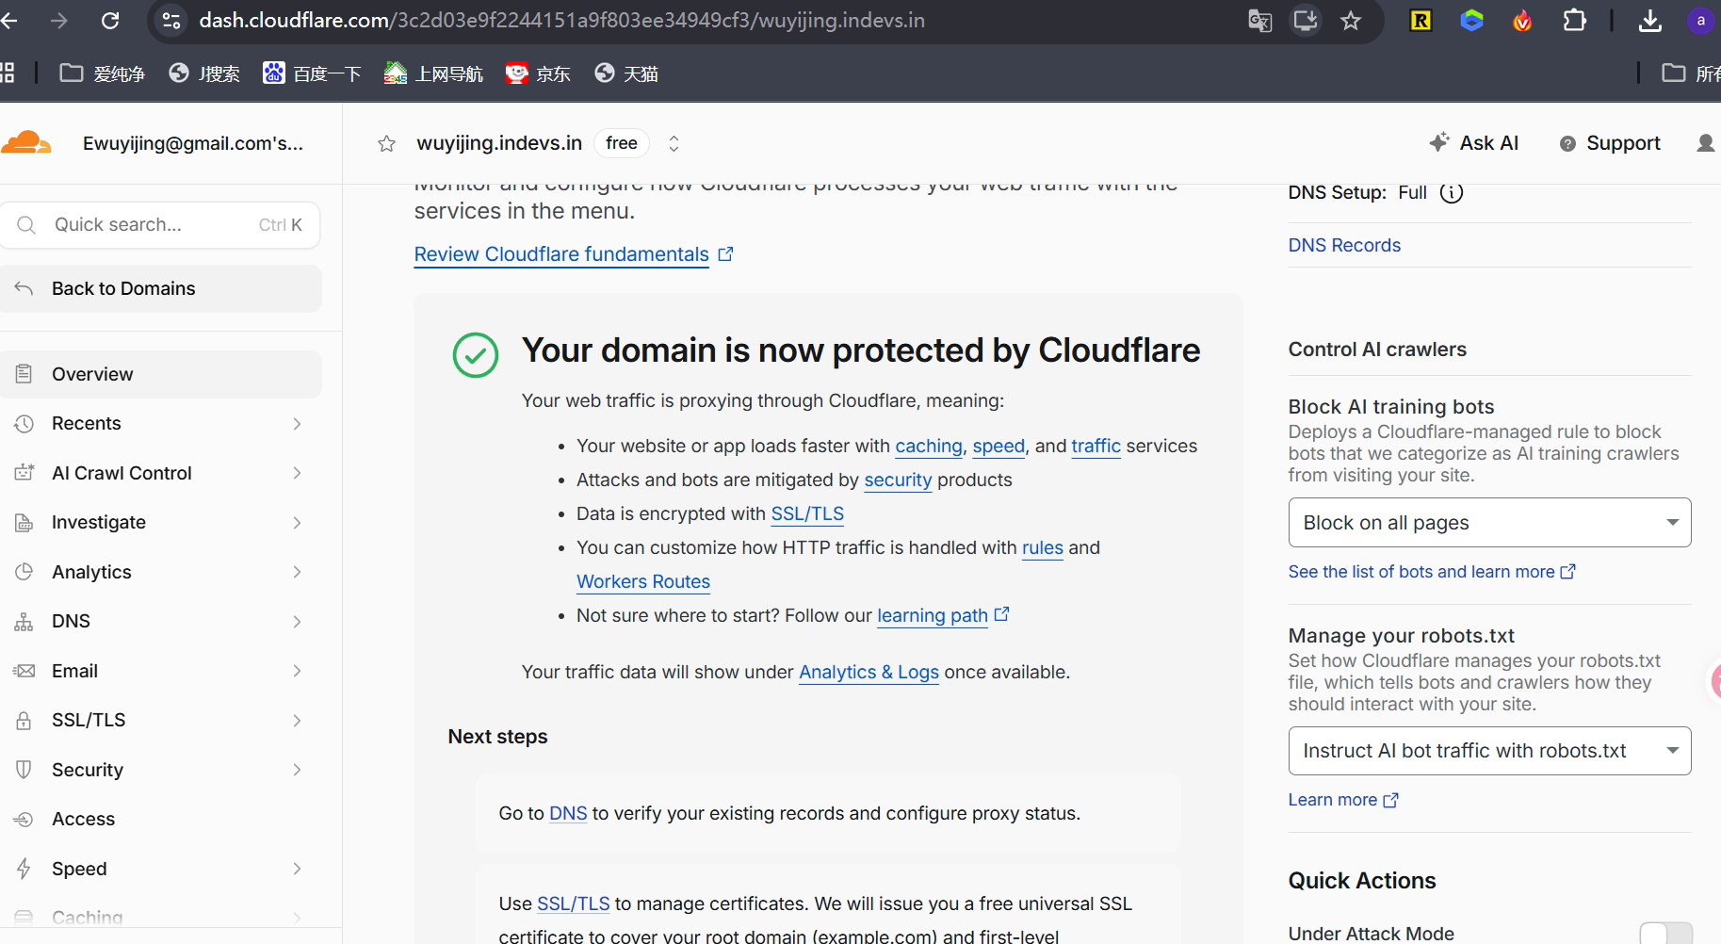Open Analytics & Logs link

pos(869,672)
